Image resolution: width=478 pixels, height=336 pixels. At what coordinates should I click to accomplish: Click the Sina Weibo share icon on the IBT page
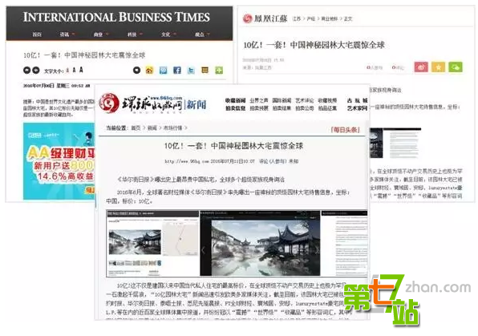[149, 71]
